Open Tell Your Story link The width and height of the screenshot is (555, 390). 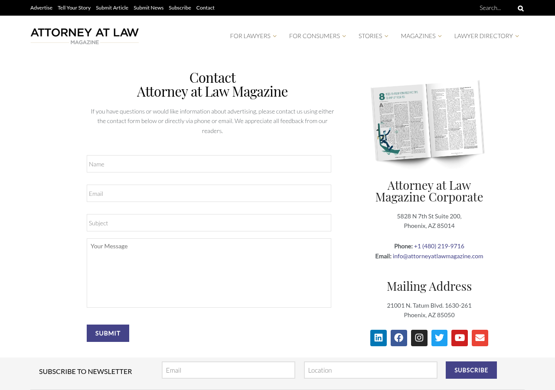(x=74, y=8)
